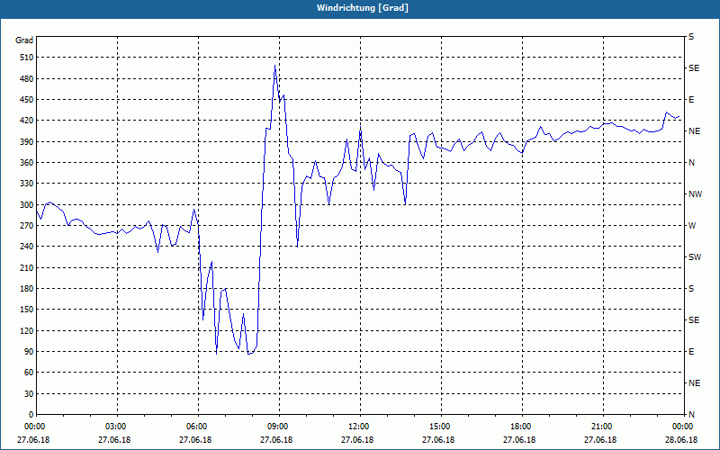Click the W compass label on right axis
Viewport: 720px width, 450px height.
pos(692,226)
